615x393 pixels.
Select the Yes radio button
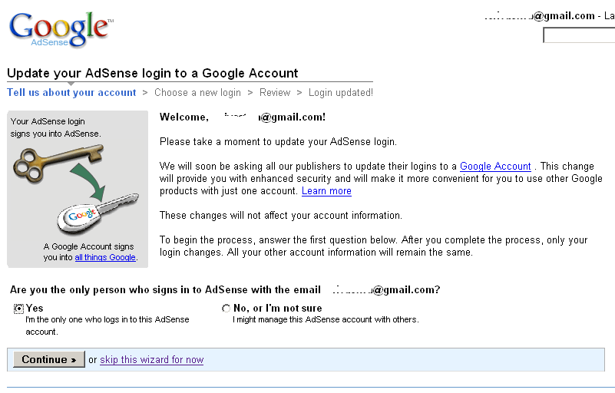(18, 309)
